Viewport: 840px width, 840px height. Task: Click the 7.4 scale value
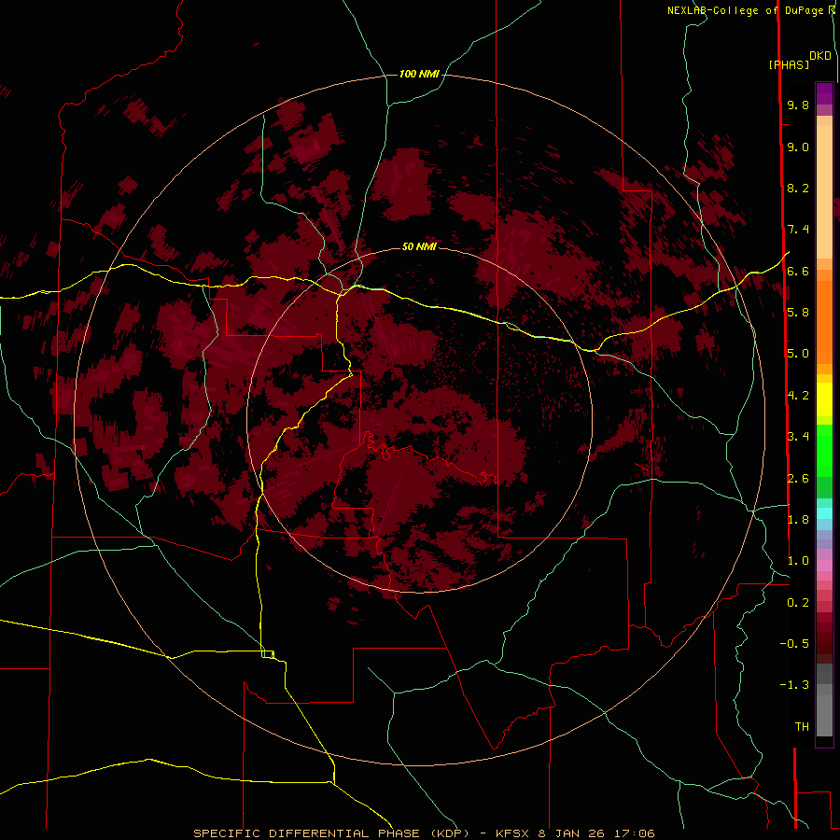click(798, 230)
